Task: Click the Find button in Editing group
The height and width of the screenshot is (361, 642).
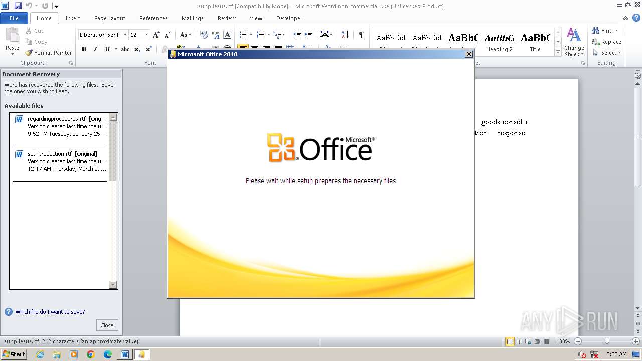Action: (605, 31)
